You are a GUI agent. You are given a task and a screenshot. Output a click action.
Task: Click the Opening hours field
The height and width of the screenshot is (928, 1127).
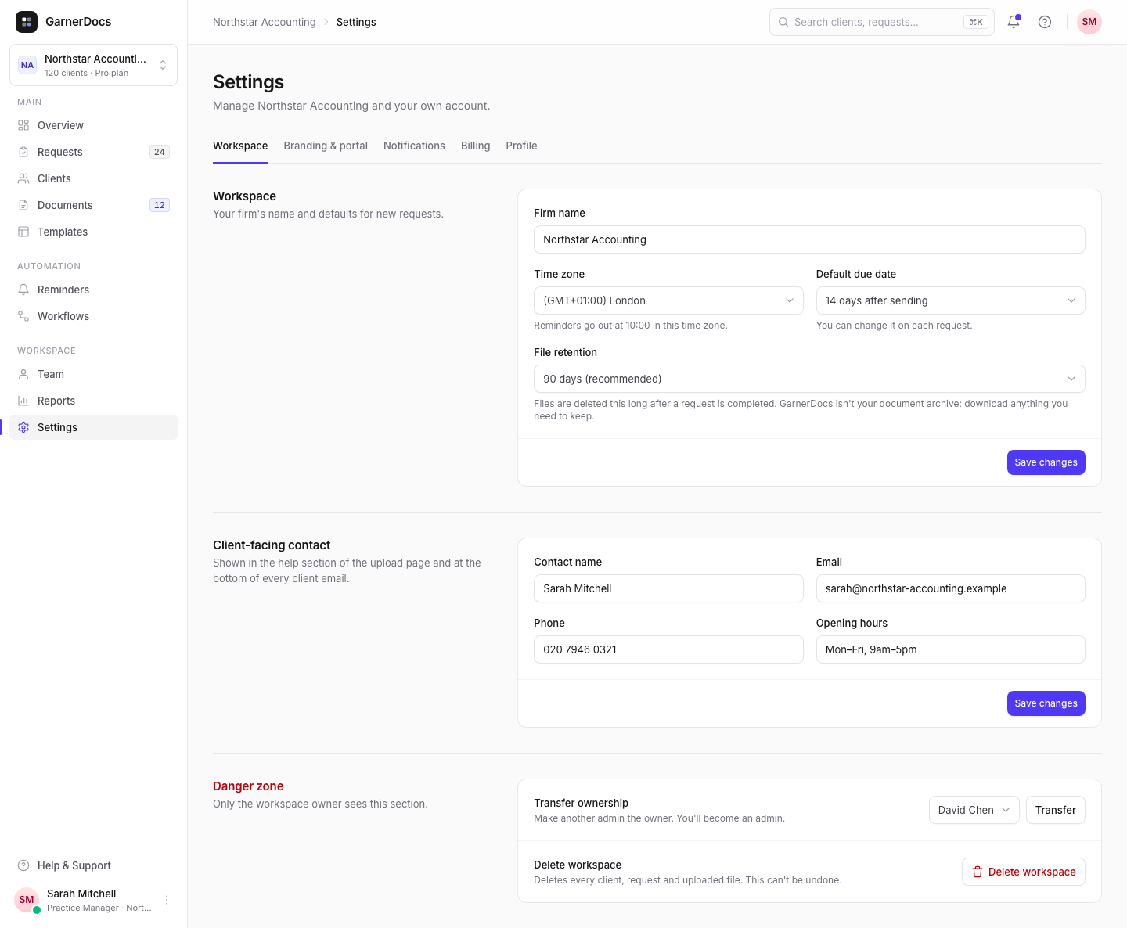pyautogui.click(x=950, y=649)
